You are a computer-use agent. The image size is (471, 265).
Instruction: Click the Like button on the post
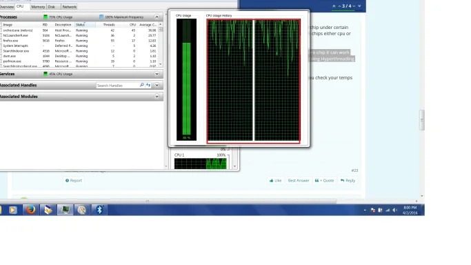[x=275, y=181]
